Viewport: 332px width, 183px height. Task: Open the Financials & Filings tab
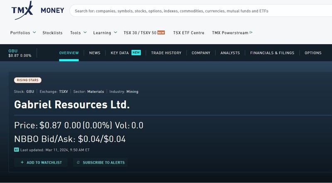point(272,53)
